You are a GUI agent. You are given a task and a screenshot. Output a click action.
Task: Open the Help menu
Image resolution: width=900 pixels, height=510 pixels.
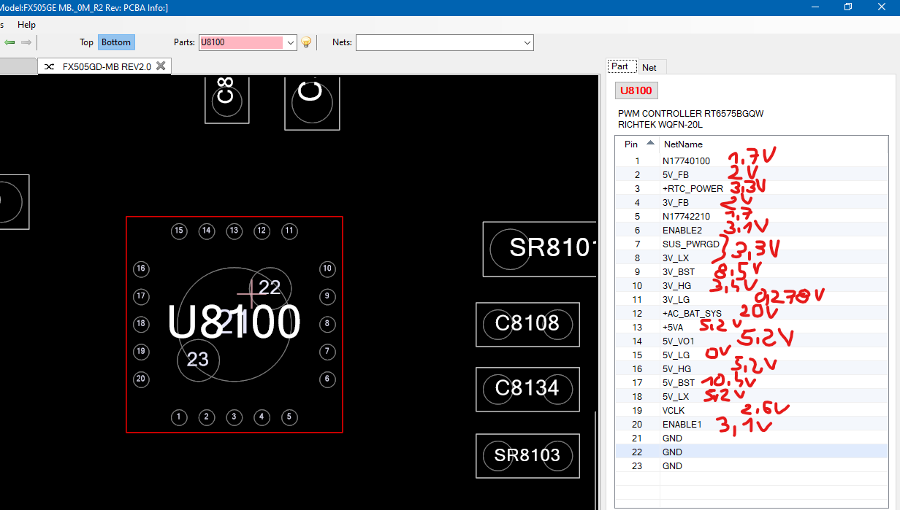click(26, 25)
